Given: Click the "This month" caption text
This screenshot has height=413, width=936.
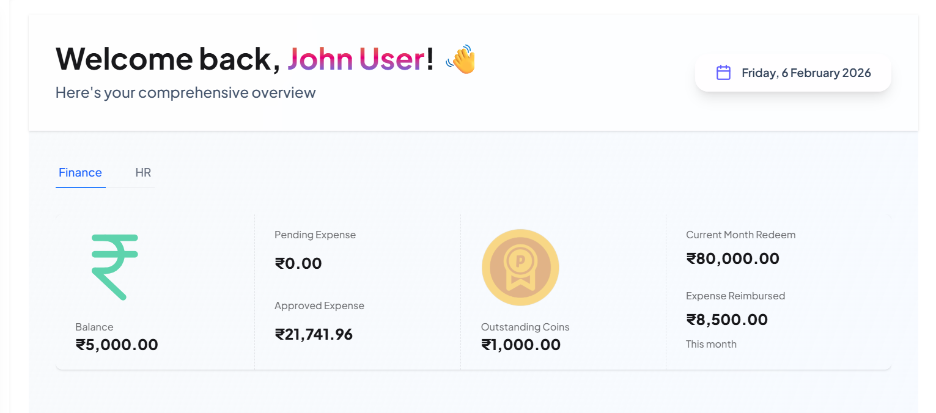Looking at the screenshot, I should click(x=711, y=344).
